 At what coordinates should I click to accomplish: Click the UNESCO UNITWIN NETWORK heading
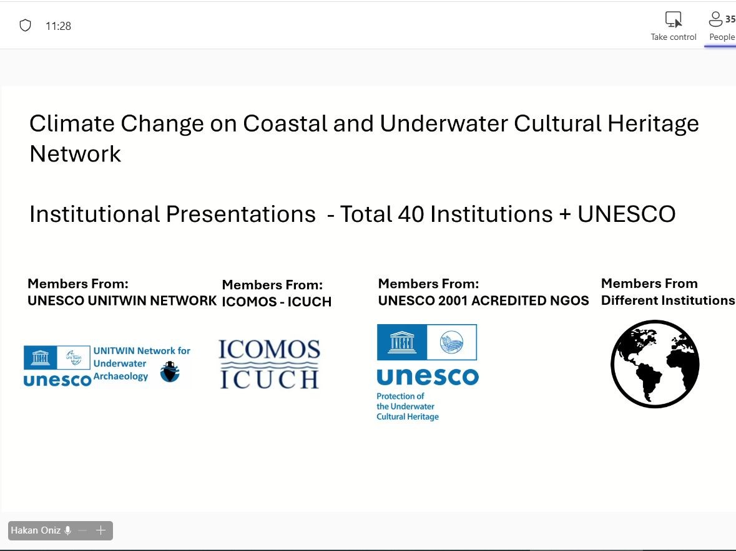coord(122,300)
